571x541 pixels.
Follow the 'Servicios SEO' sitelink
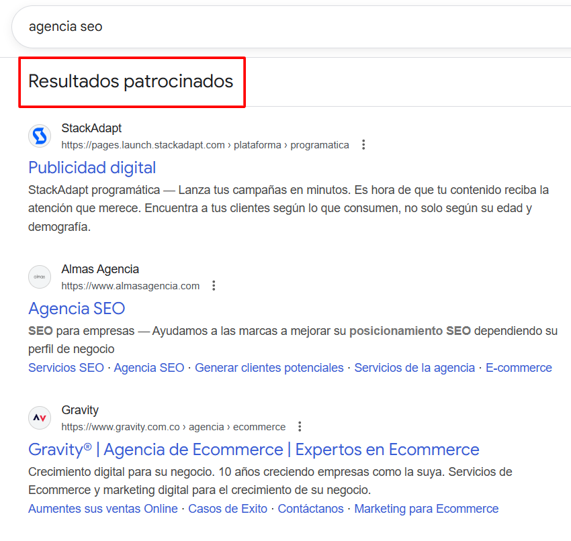(x=66, y=368)
